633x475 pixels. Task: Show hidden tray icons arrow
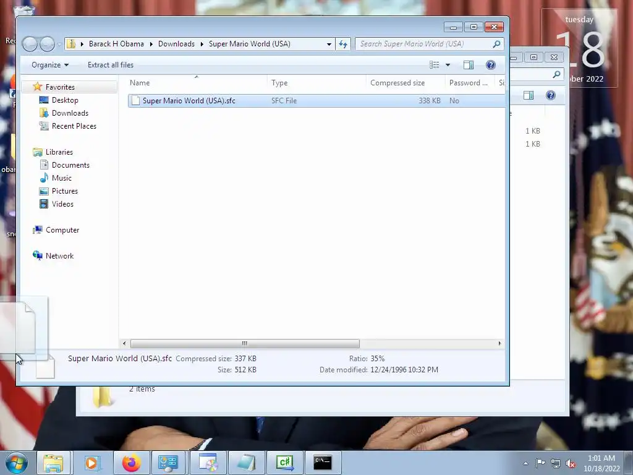pyautogui.click(x=525, y=463)
